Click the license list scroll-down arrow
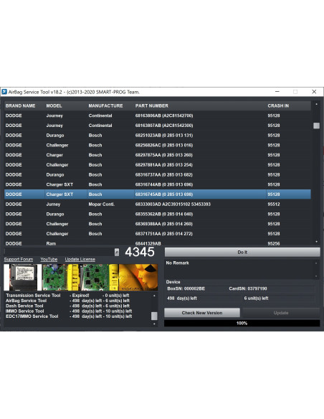Viewport: 324px width, 419px height. click(154, 324)
